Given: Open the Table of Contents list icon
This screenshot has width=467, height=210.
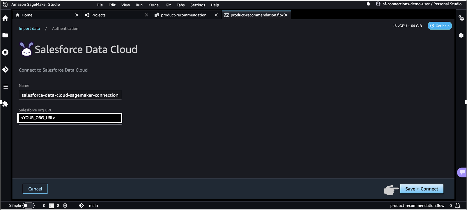Looking at the screenshot, I should [x=5, y=87].
